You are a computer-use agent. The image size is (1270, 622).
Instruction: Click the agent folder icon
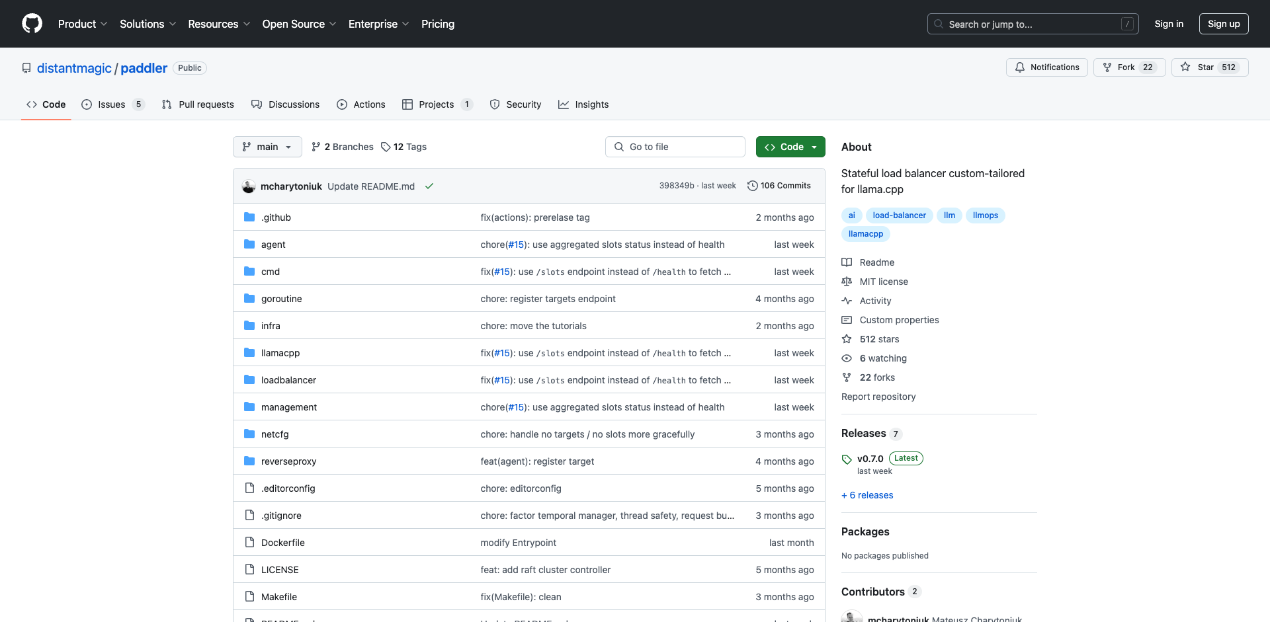(249, 245)
